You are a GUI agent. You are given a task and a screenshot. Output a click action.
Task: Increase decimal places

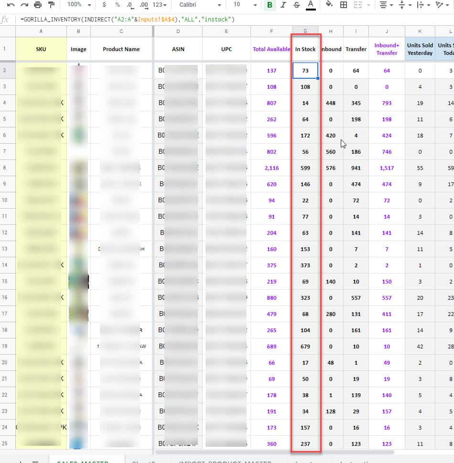143,5
